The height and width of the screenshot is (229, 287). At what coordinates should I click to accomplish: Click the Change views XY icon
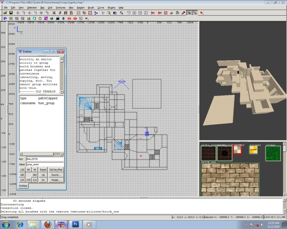click(x=103, y=13)
